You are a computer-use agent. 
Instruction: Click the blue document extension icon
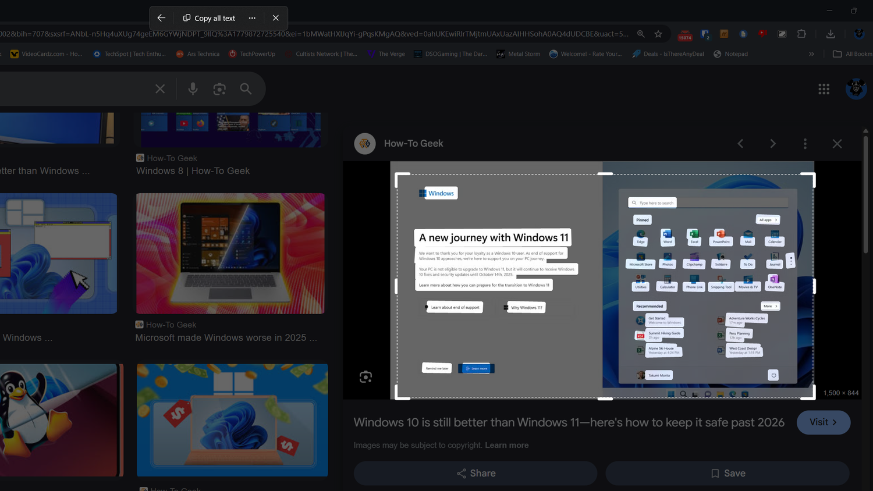(743, 34)
